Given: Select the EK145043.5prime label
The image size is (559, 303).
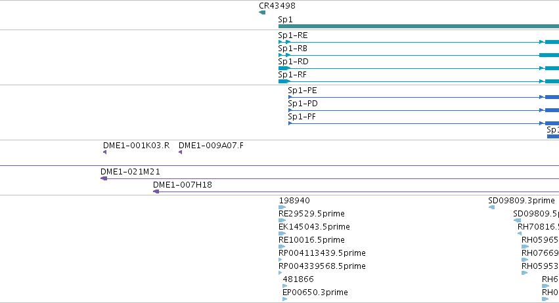Looking at the screenshot, I should tap(314, 227).
